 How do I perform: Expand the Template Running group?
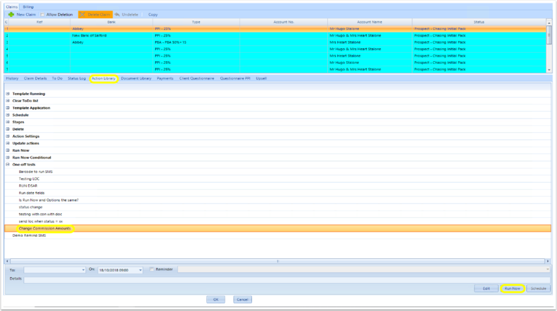click(x=7, y=94)
